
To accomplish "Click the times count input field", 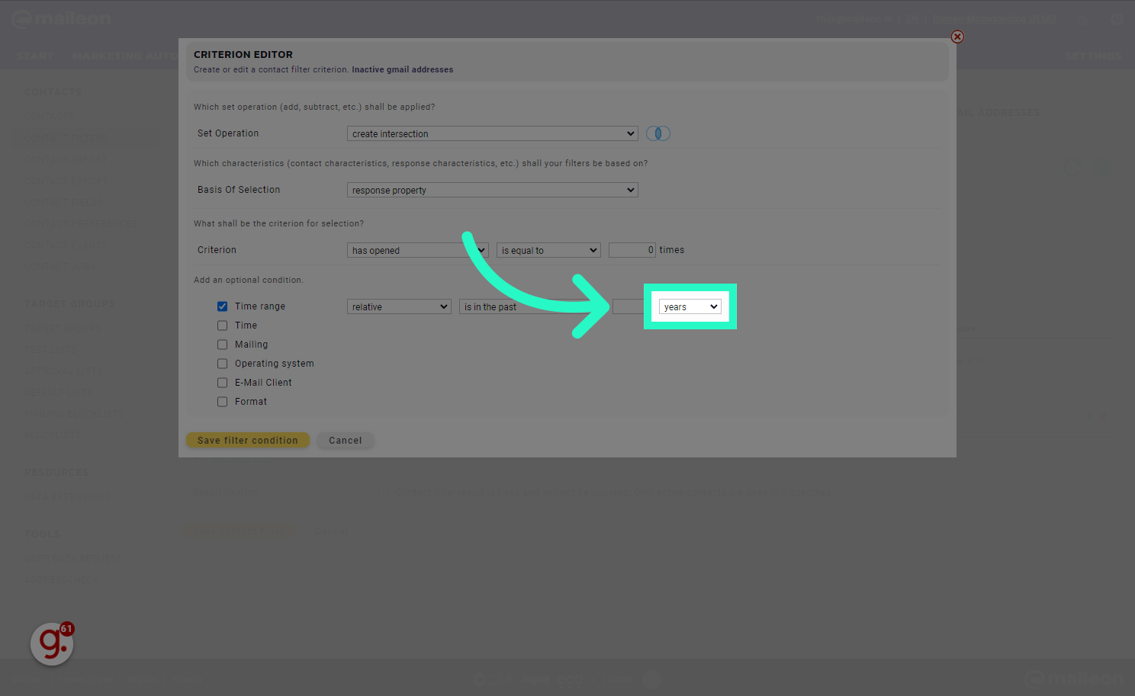I will 632,250.
